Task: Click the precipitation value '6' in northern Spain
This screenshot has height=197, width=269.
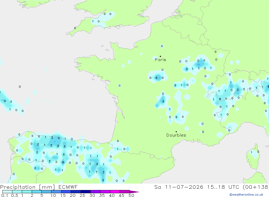Action: (x=63, y=162)
